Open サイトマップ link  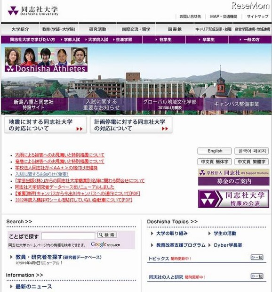pos(258,16)
